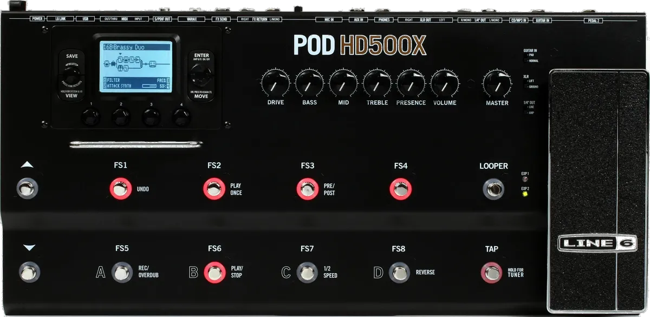Image resolution: width=650 pixels, height=317 pixels.
Task: Click the first effect block on the upper path
Action: 120,58
